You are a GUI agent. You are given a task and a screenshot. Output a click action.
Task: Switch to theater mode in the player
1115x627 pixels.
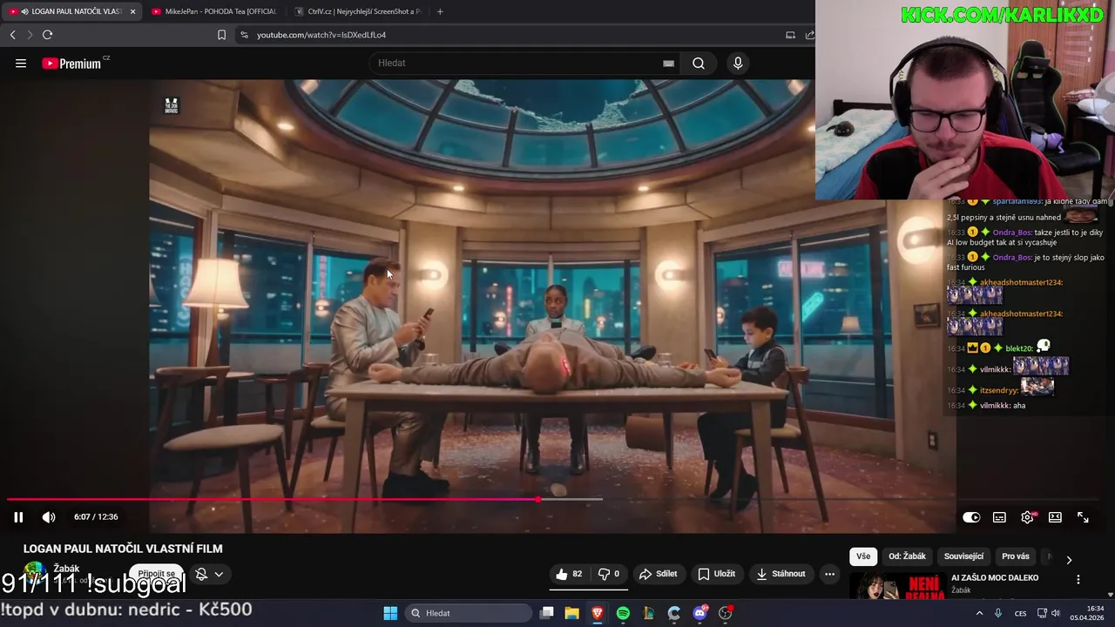(x=1055, y=517)
